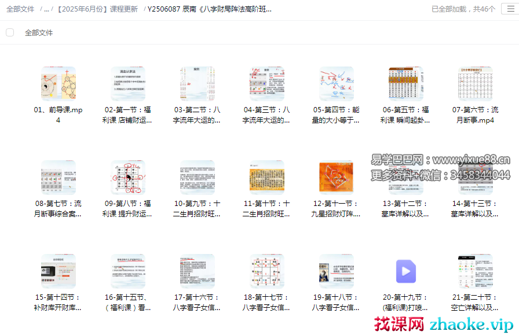Toggle the select-all files checkbox

(10, 32)
